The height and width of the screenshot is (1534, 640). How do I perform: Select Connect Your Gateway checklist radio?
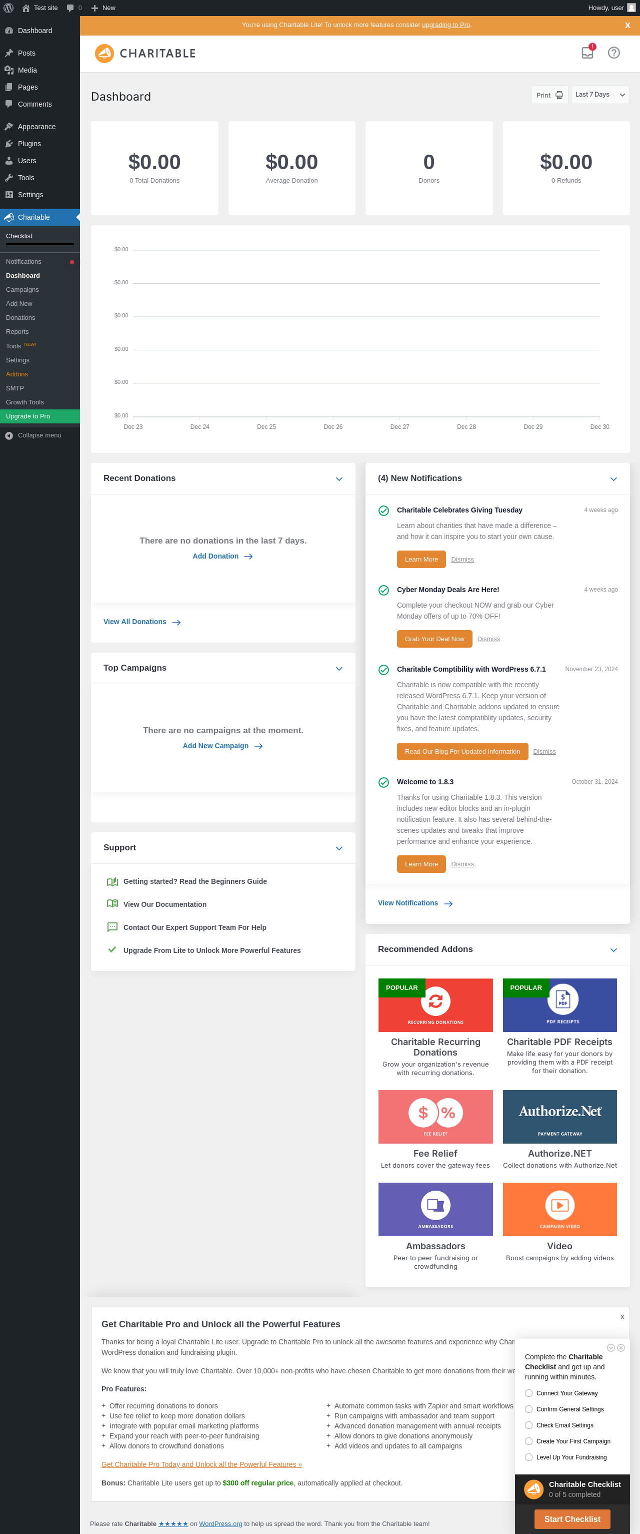(x=528, y=1393)
